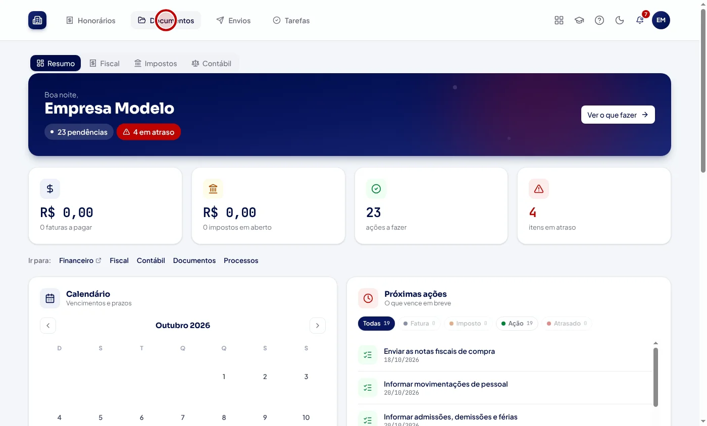This screenshot has height=426, width=707.
Task: Click the Ver o que fazer button
Action: point(618,115)
